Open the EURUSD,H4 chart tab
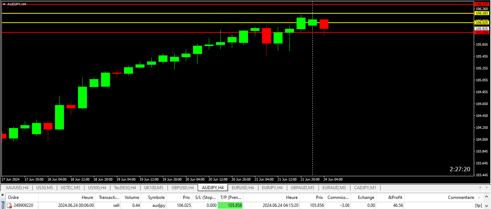The width and height of the screenshot is (491, 209). [243, 187]
